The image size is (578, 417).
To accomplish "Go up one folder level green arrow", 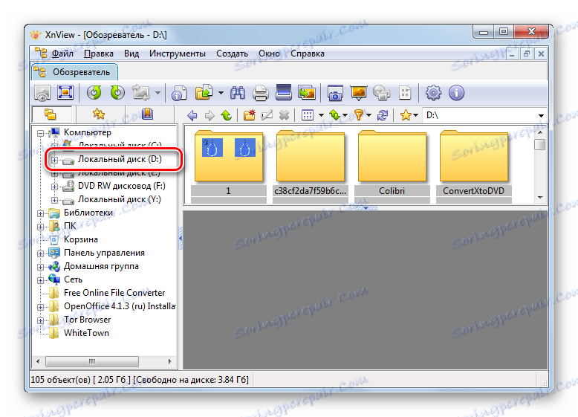I will click(227, 115).
